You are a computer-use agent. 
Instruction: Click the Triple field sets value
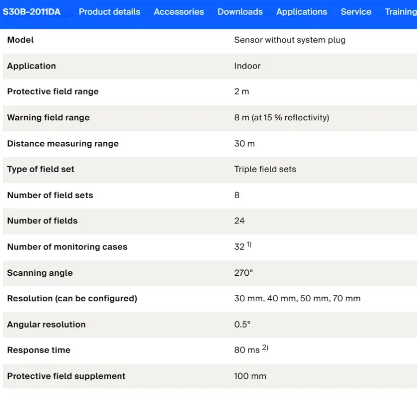coord(265,169)
